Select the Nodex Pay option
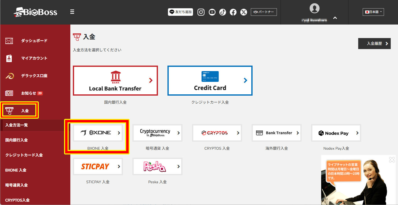Image resolution: width=398 pixels, height=205 pixels. [x=336, y=133]
